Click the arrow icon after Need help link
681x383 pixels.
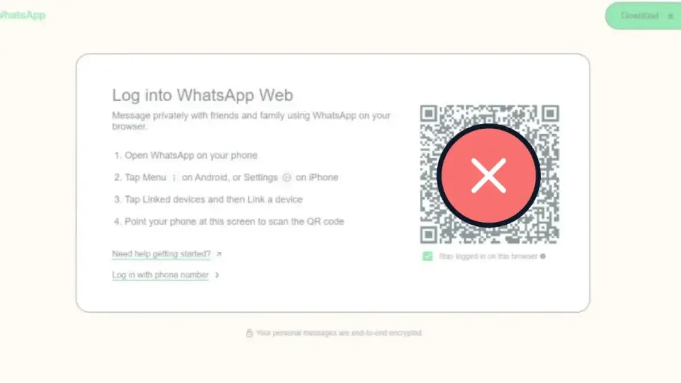point(219,254)
